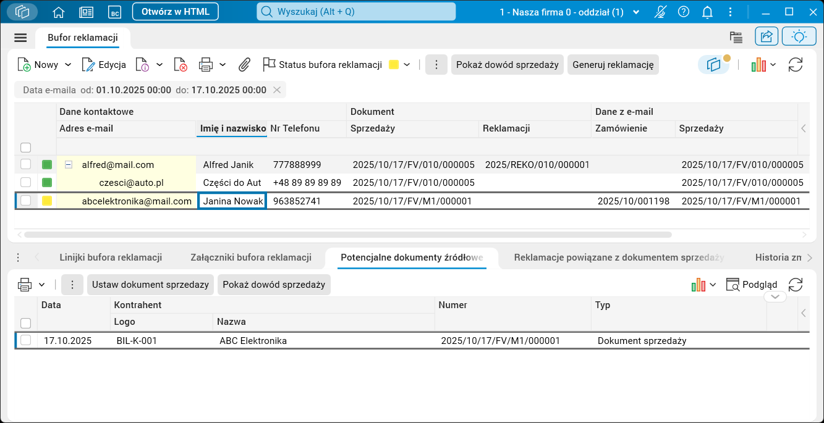Image resolution: width=824 pixels, height=423 pixels.
Task: Click the muted microphone icon
Action: [661, 12]
